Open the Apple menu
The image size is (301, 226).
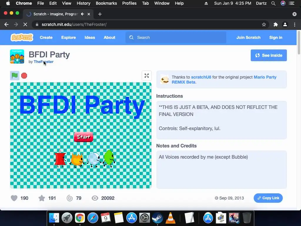point(8,3)
